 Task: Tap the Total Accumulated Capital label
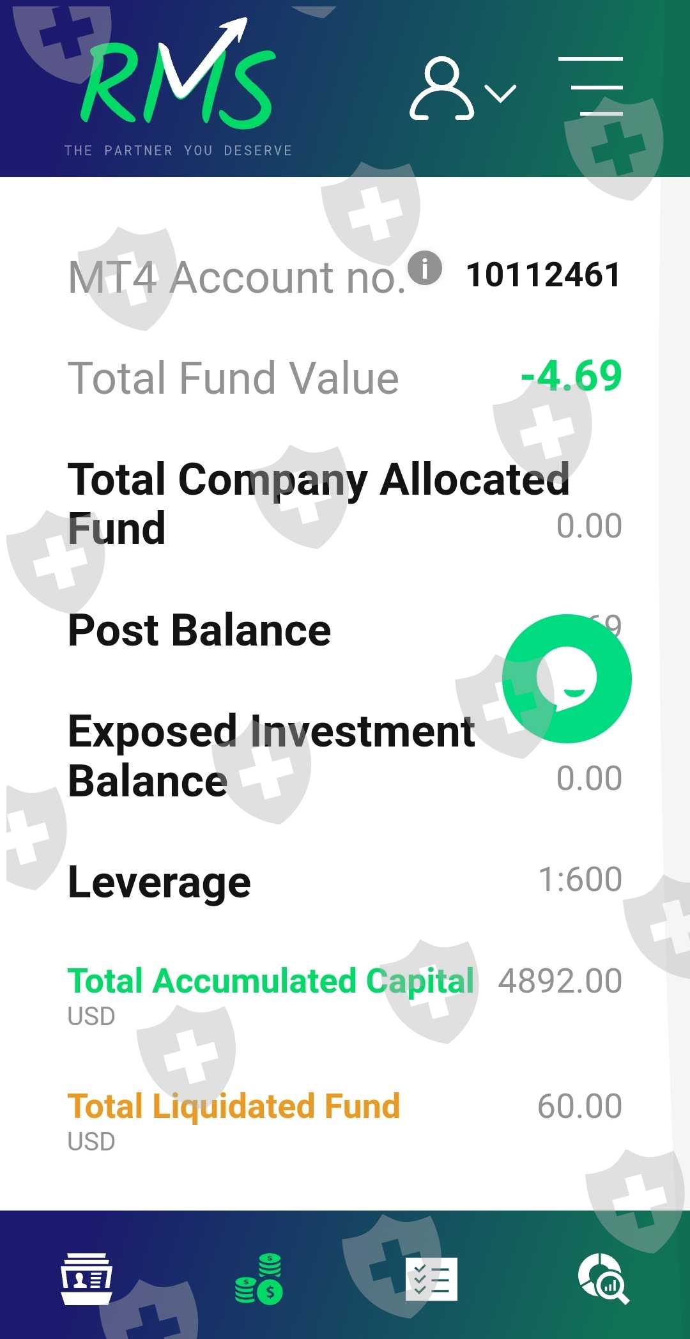[x=271, y=981]
